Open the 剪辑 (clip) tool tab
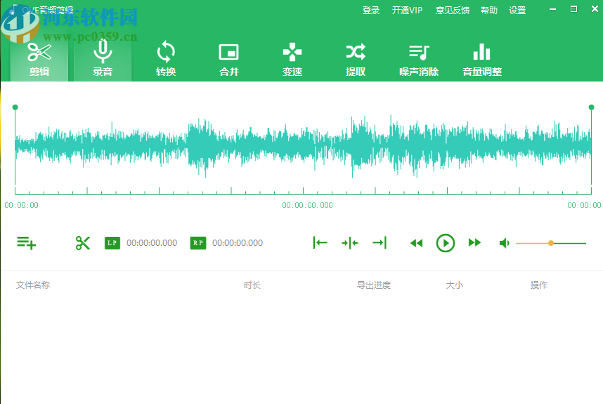The height and width of the screenshot is (404, 603). (39, 59)
